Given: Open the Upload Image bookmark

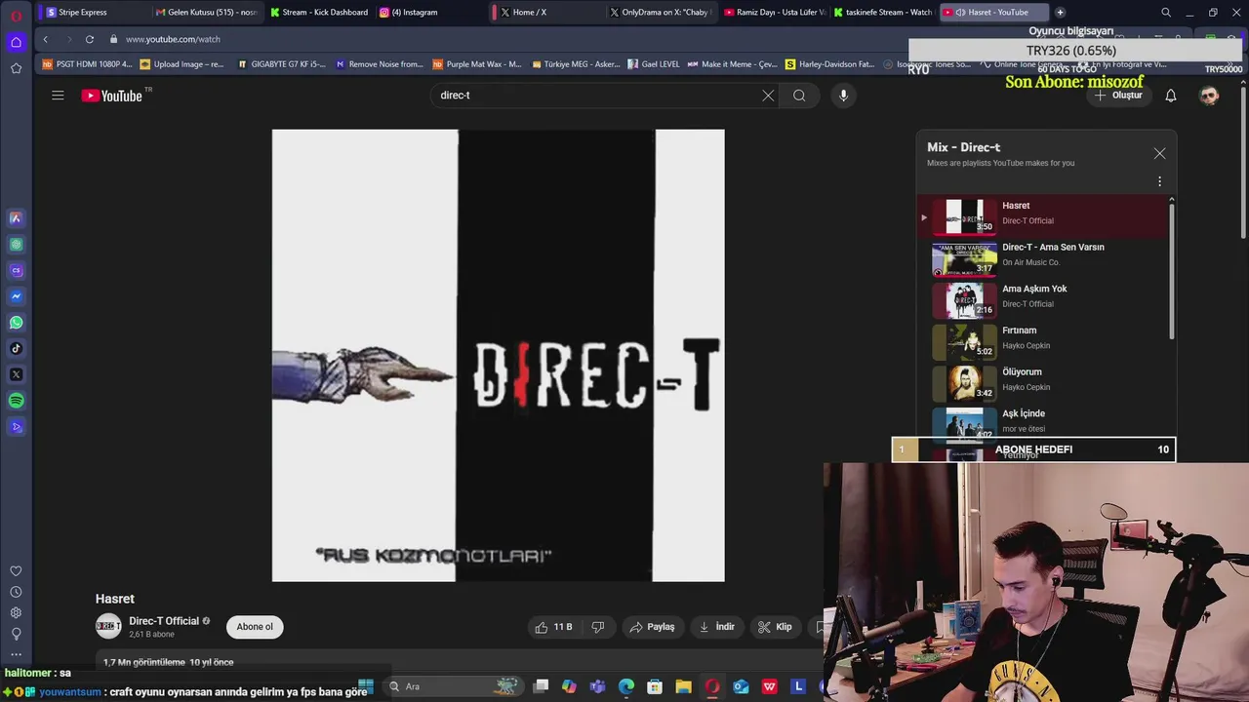Looking at the screenshot, I should [182, 64].
